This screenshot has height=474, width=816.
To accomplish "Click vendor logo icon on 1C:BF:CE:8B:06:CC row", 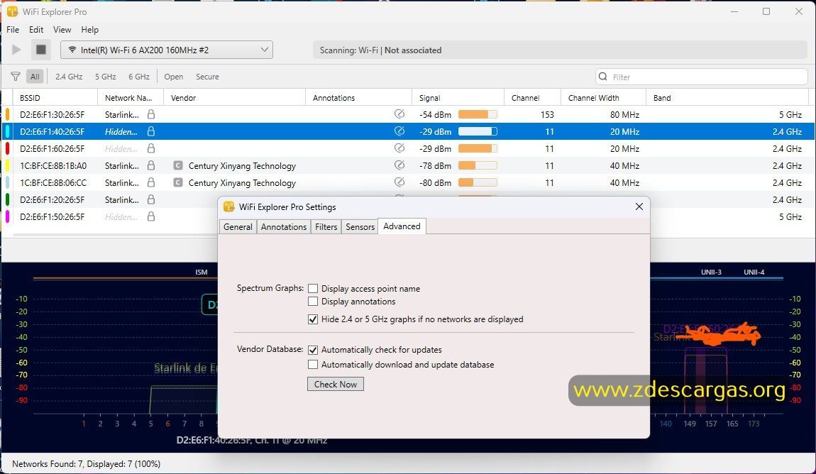I will (x=178, y=182).
